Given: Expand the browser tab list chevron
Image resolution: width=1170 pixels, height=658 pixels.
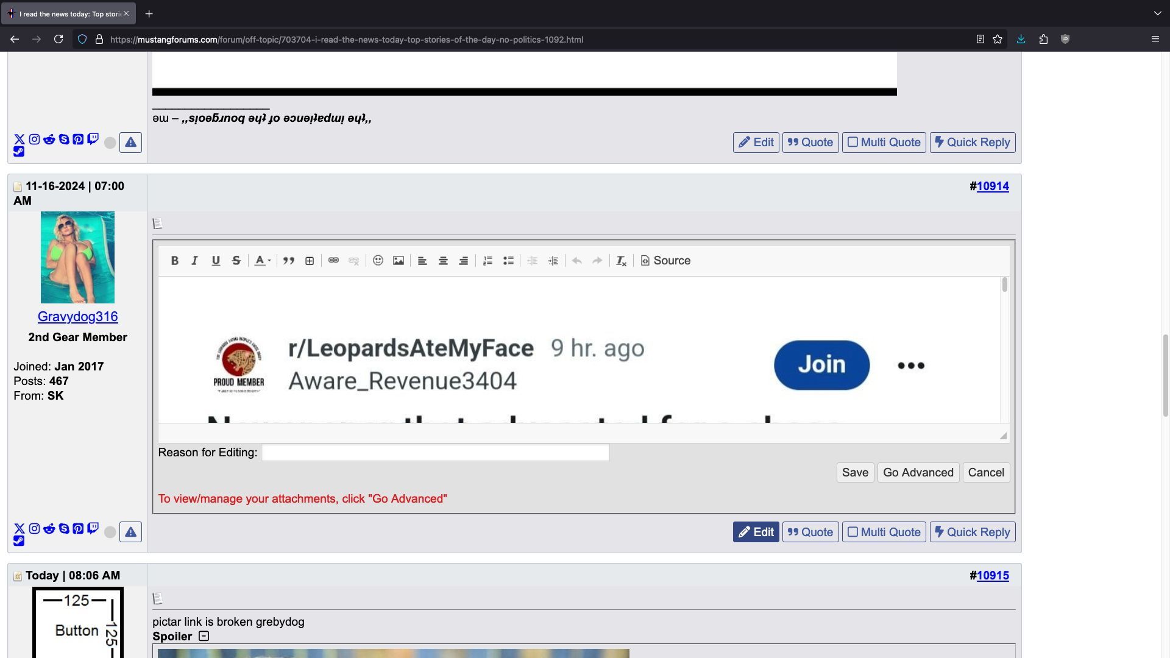Looking at the screenshot, I should coord(1157,13).
